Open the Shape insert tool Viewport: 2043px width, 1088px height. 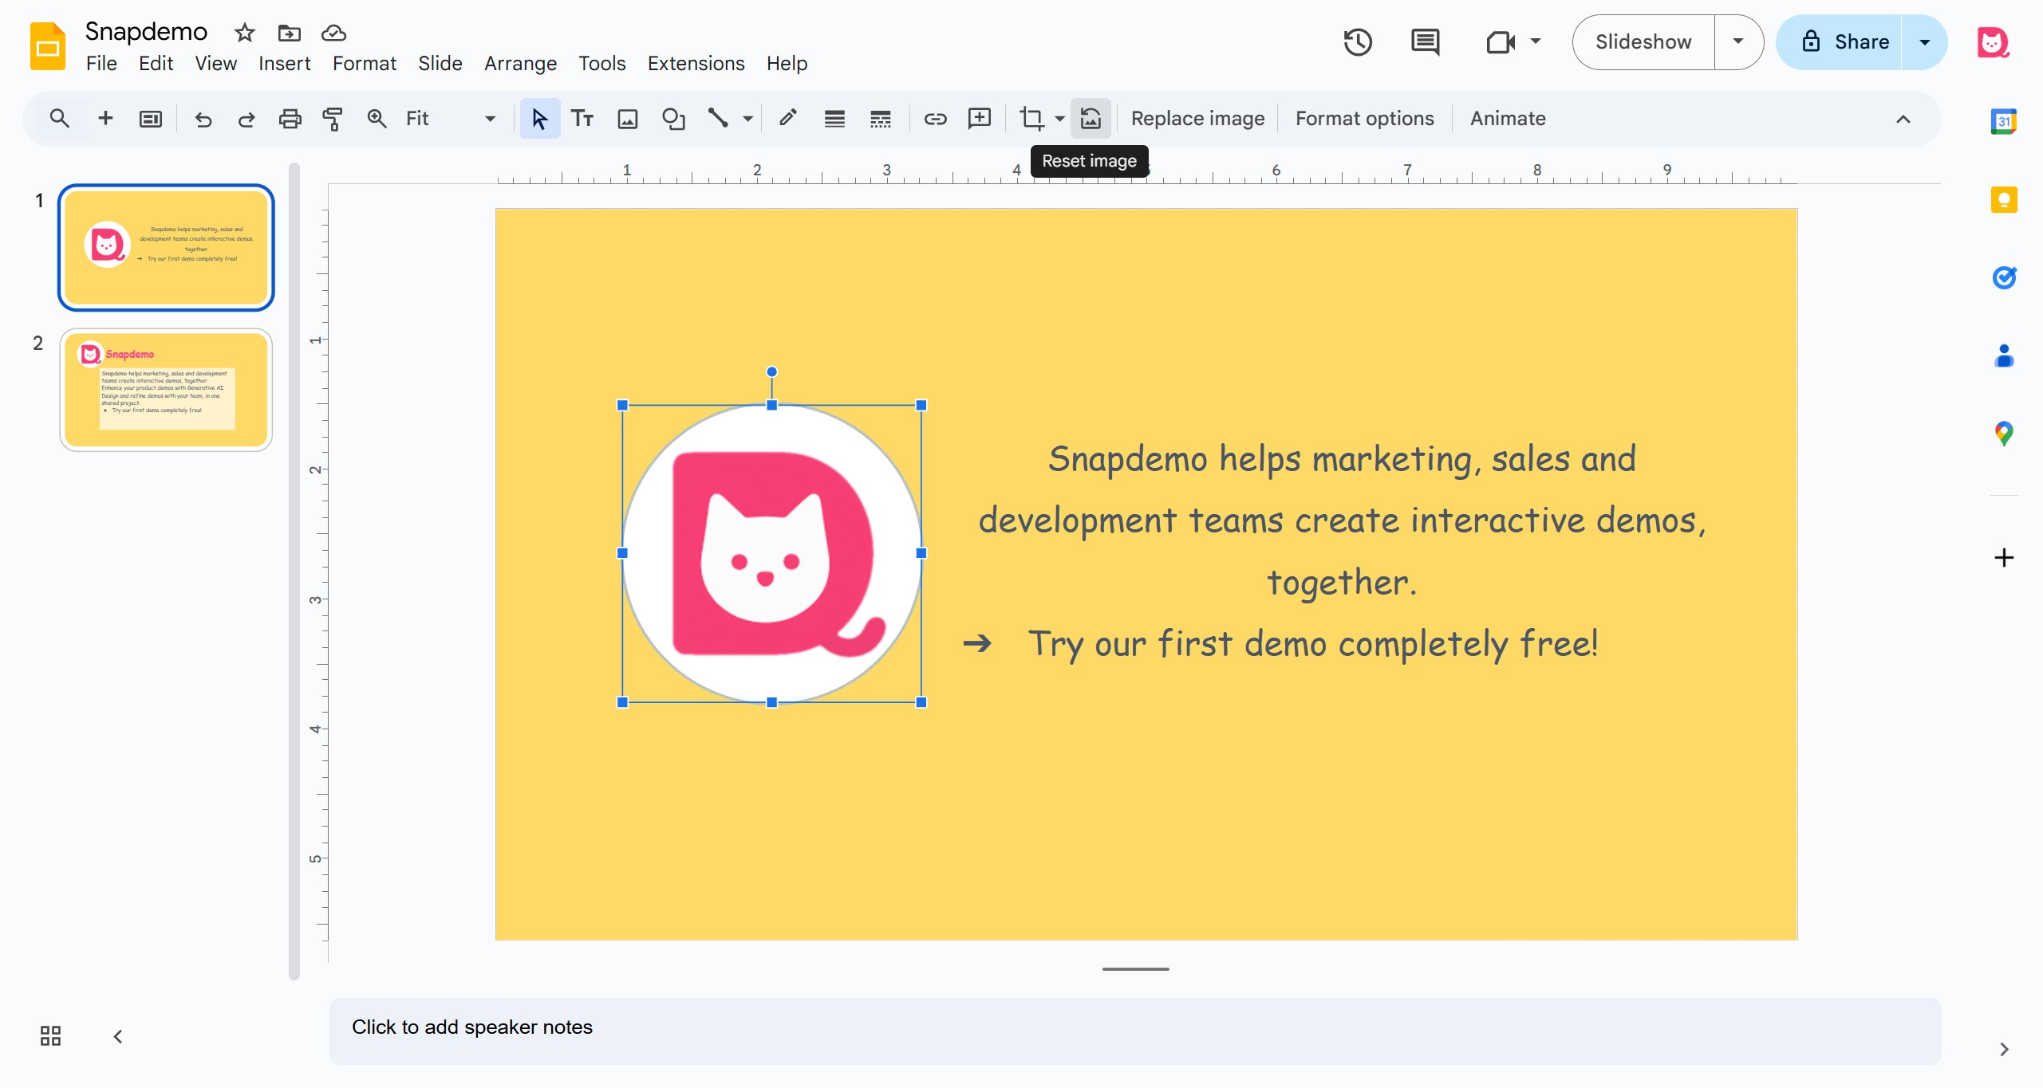[x=673, y=119]
